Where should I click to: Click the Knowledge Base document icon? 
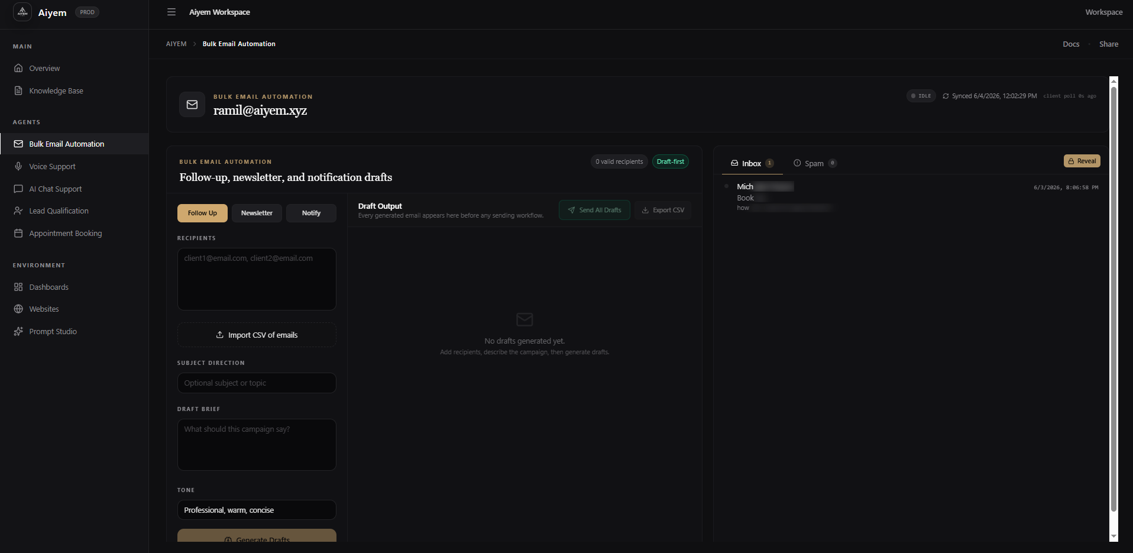point(18,90)
